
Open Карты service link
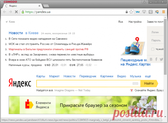point(41,76)
